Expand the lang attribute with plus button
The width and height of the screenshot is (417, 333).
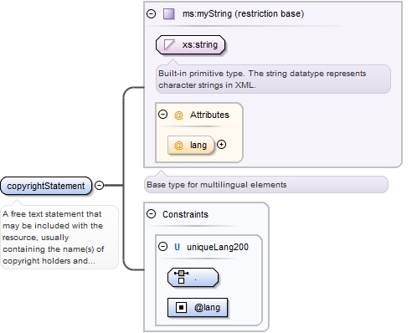coord(221,145)
